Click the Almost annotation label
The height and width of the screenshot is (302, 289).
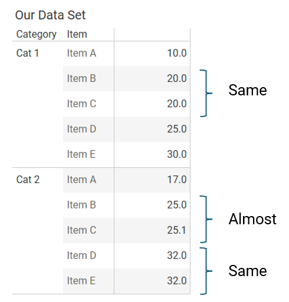coord(252,219)
